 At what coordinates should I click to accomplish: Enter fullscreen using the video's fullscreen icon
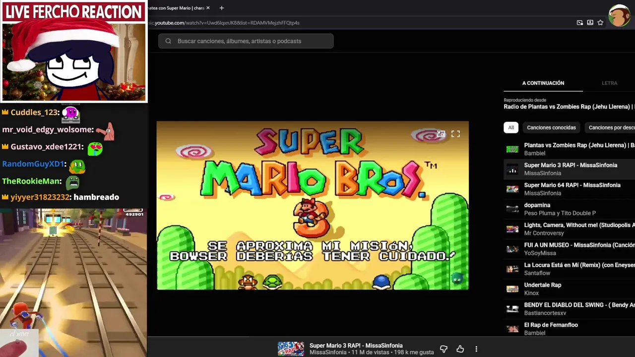pos(455,134)
